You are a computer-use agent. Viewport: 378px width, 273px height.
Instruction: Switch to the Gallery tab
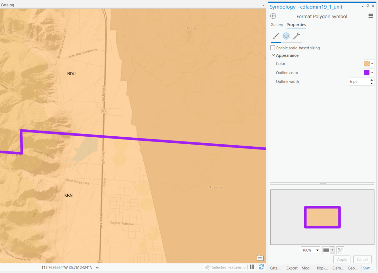pyautogui.click(x=277, y=25)
